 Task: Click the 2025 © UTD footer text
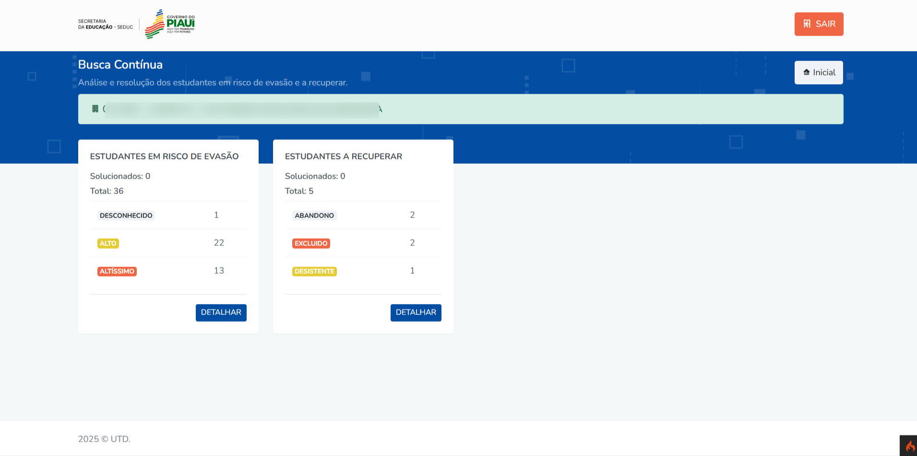click(x=104, y=439)
